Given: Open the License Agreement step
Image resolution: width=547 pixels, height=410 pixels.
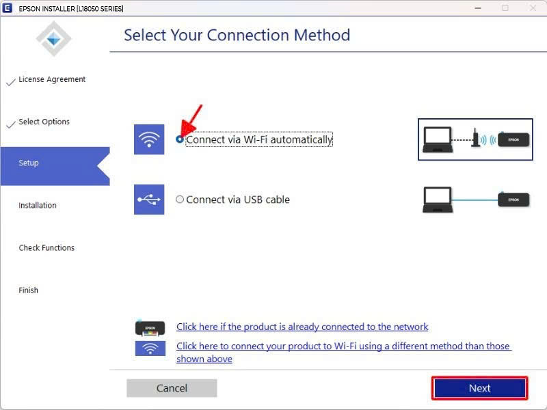Looking at the screenshot, I should point(52,79).
